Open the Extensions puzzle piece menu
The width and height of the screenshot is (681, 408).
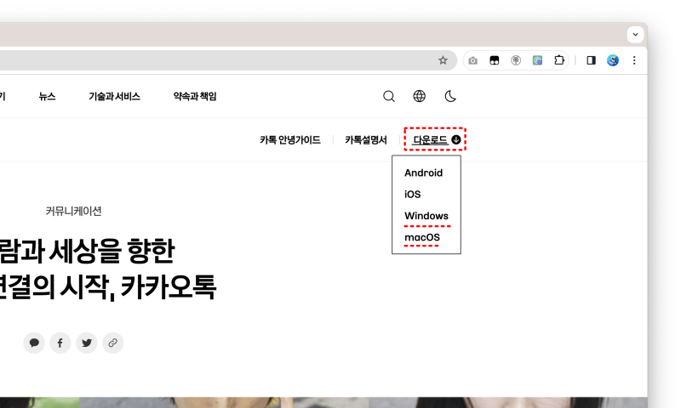pyautogui.click(x=559, y=60)
